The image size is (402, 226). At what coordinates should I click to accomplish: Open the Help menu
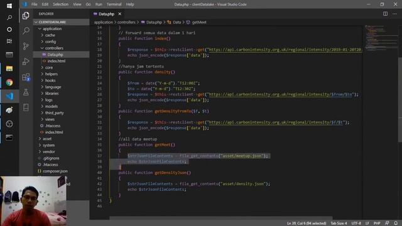130,4
